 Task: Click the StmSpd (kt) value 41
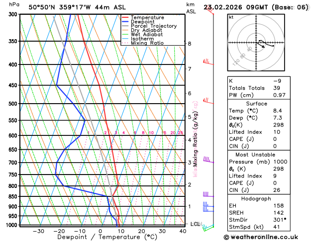pos(277,227)
